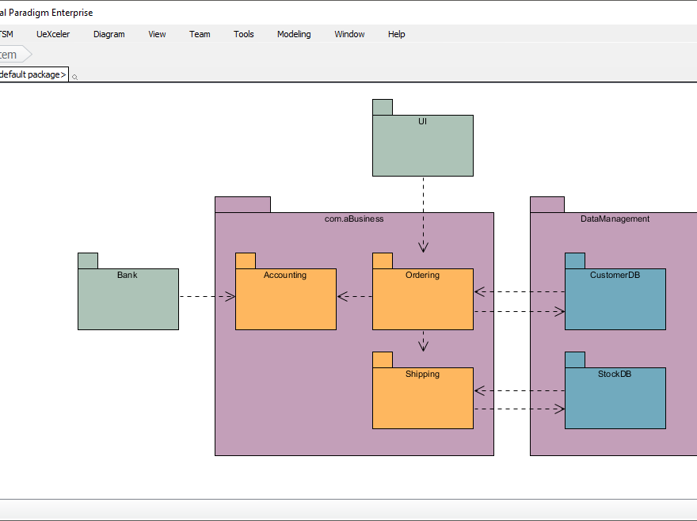Open the Help menu
697x521 pixels.
(x=395, y=34)
